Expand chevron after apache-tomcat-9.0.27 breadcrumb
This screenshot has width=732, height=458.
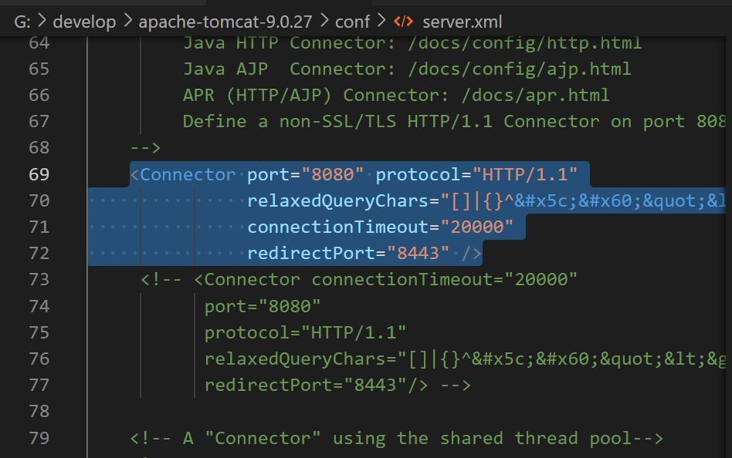pyautogui.click(x=324, y=21)
